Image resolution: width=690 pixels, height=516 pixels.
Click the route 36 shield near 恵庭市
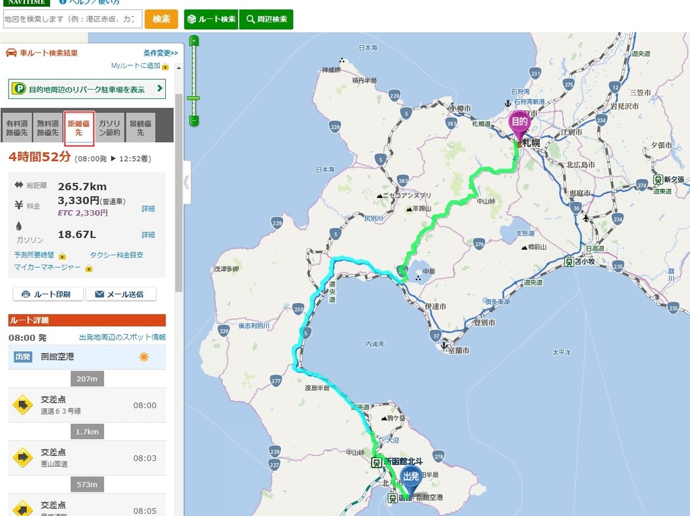pyautogui.click(x=576, y=208)
